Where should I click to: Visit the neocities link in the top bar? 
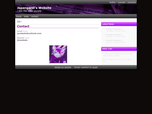131,2
